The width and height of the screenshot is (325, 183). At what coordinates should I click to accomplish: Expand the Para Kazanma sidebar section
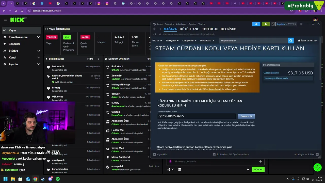click(x=39, y=37)
